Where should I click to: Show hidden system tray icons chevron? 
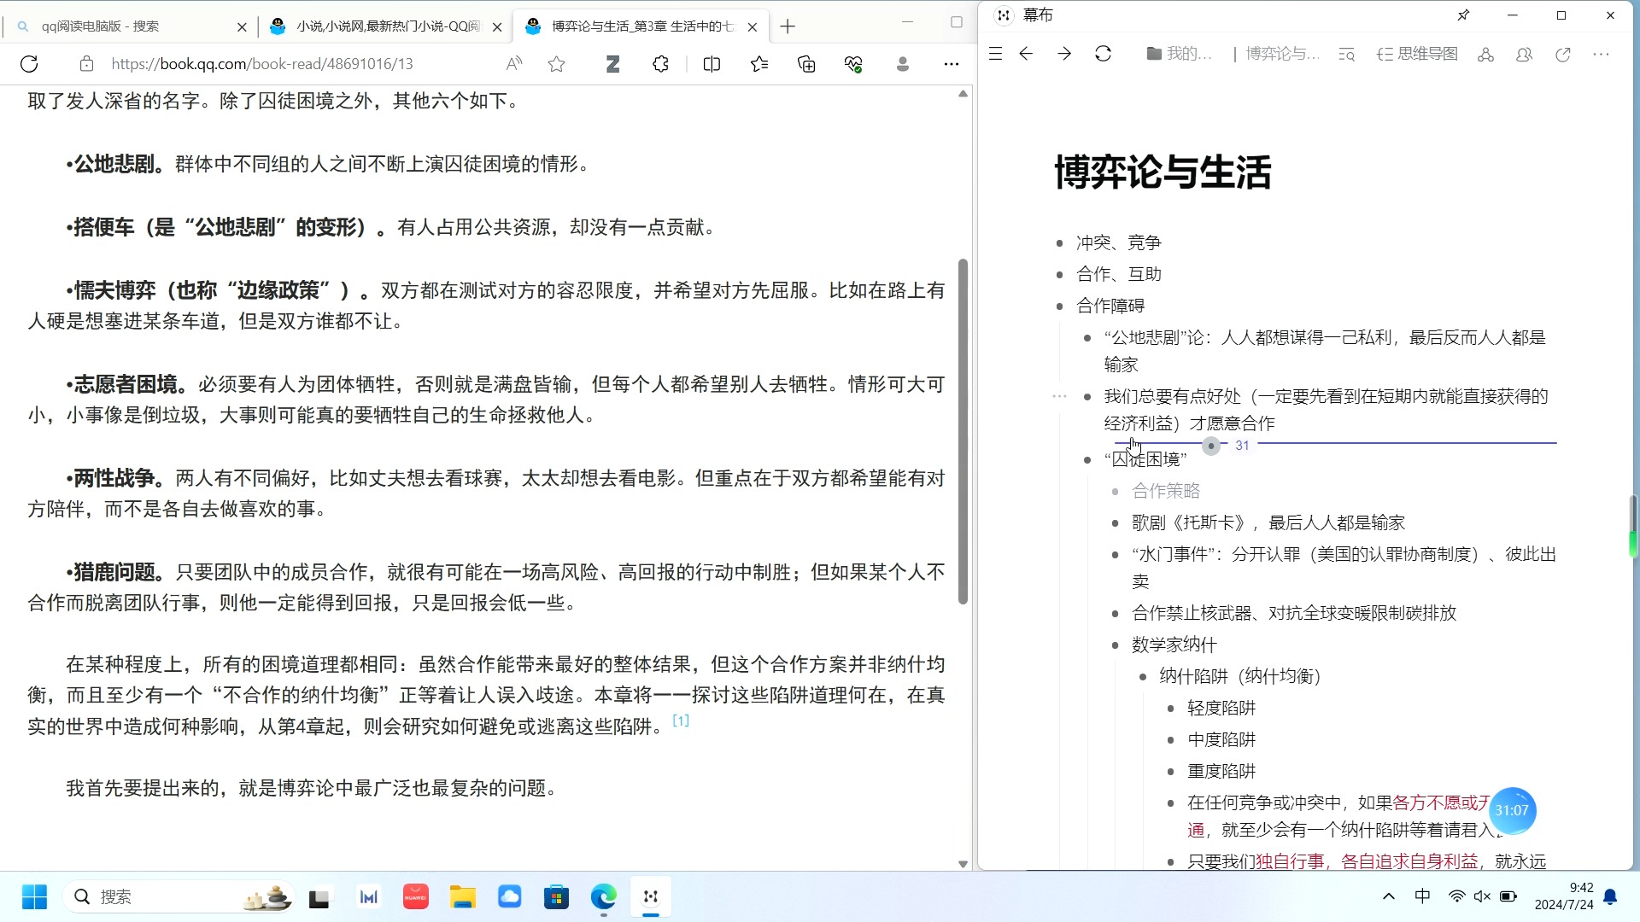pos(1389,896)
